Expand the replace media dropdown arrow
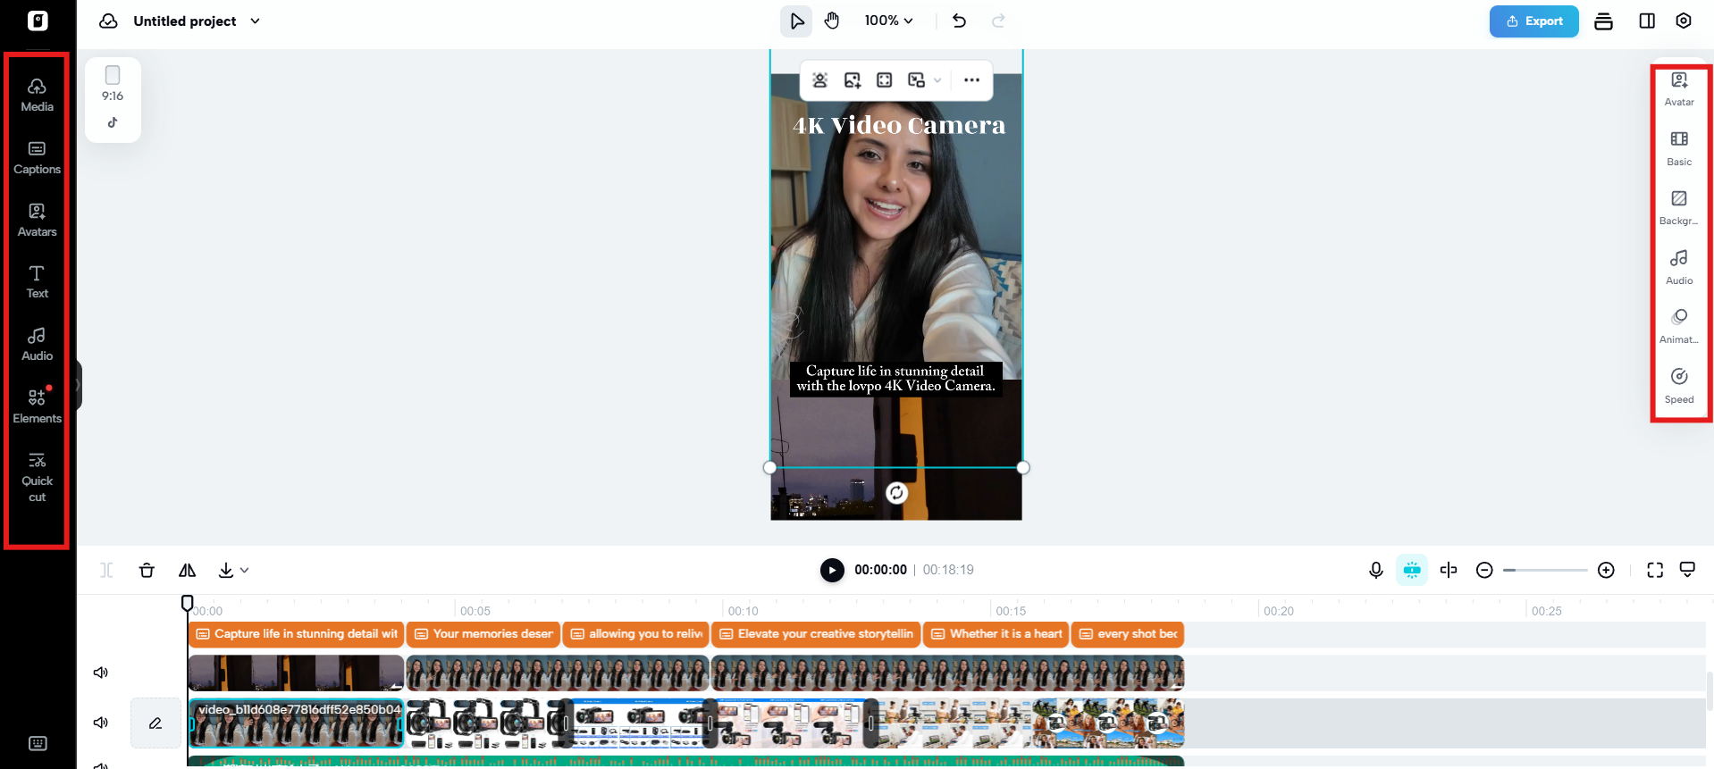This screenshot has height=769, width=1714. click(937, 80)
